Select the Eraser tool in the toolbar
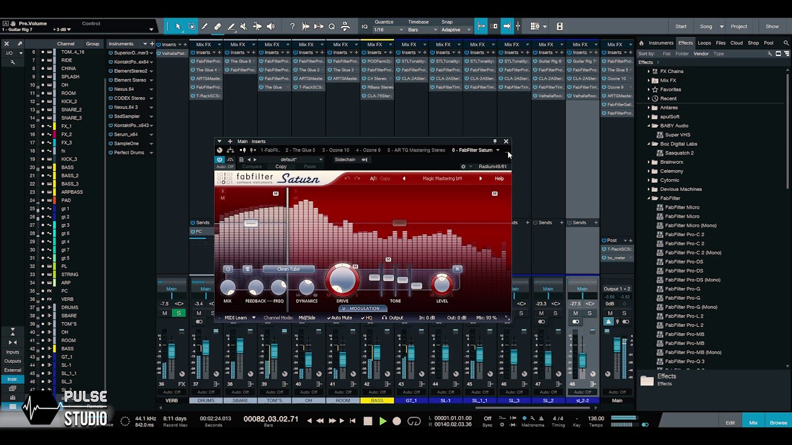Screen dimensions: 792x445 pos(217,27)
